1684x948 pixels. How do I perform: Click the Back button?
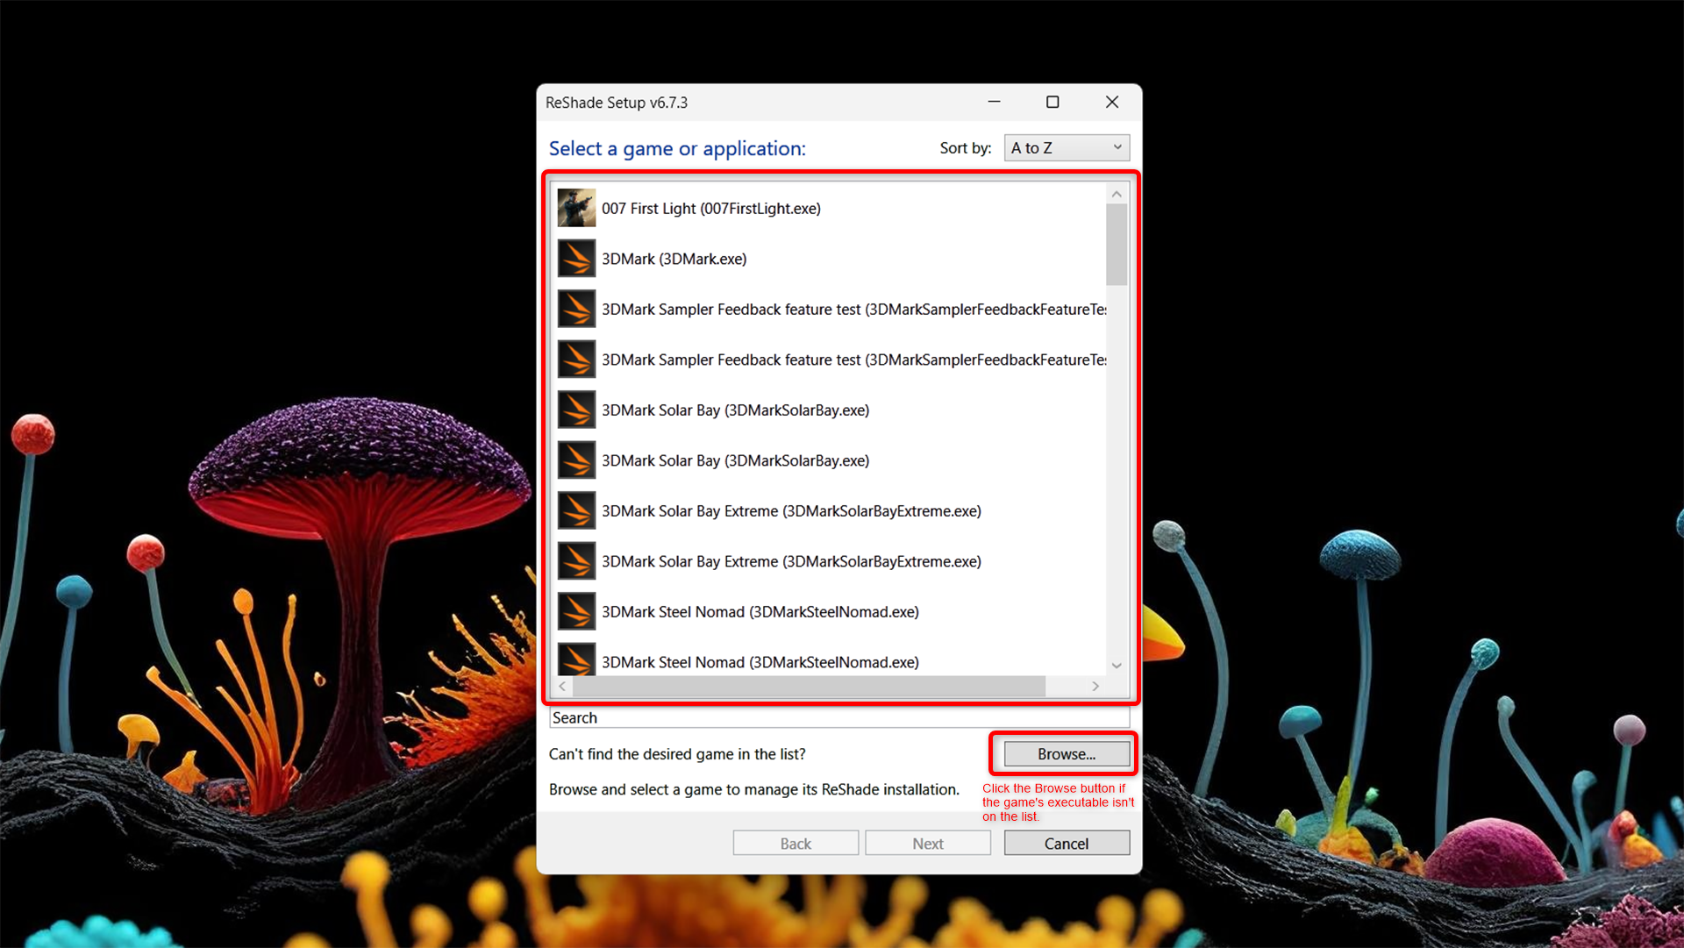796,843
